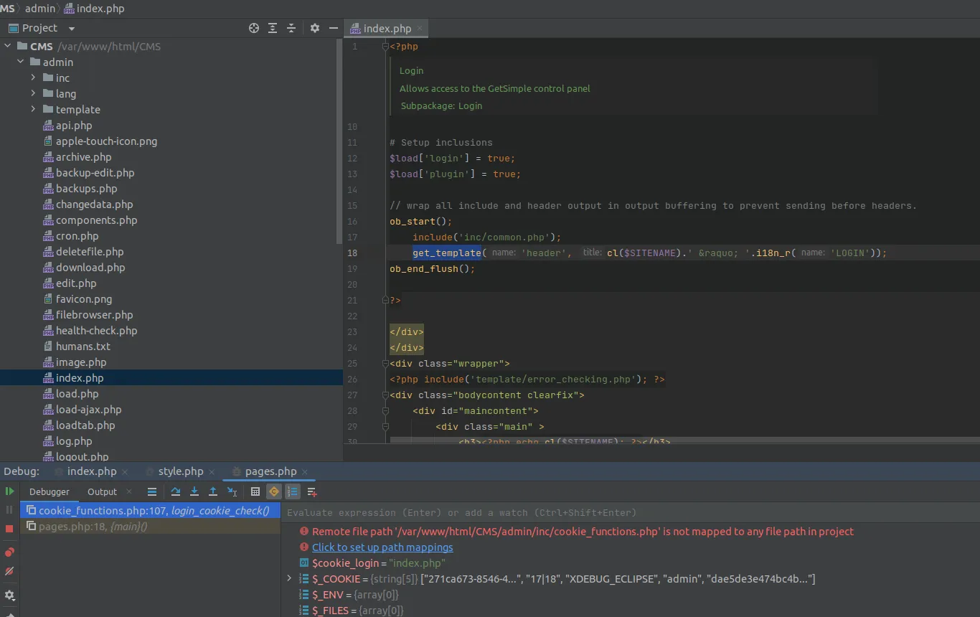Screen dimensions: 980x617
Task: Select the Step Out icon
Action: tap(213, 491)
